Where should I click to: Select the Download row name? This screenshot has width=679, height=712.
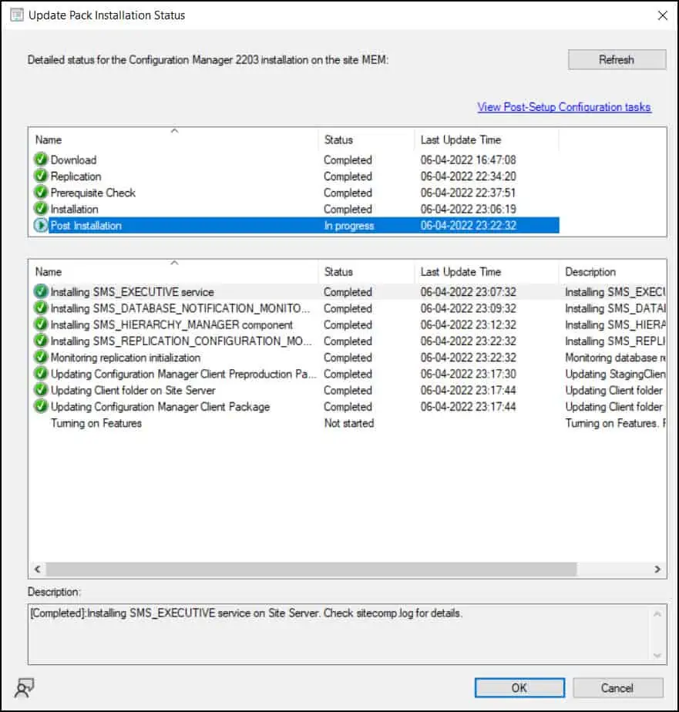73,160
